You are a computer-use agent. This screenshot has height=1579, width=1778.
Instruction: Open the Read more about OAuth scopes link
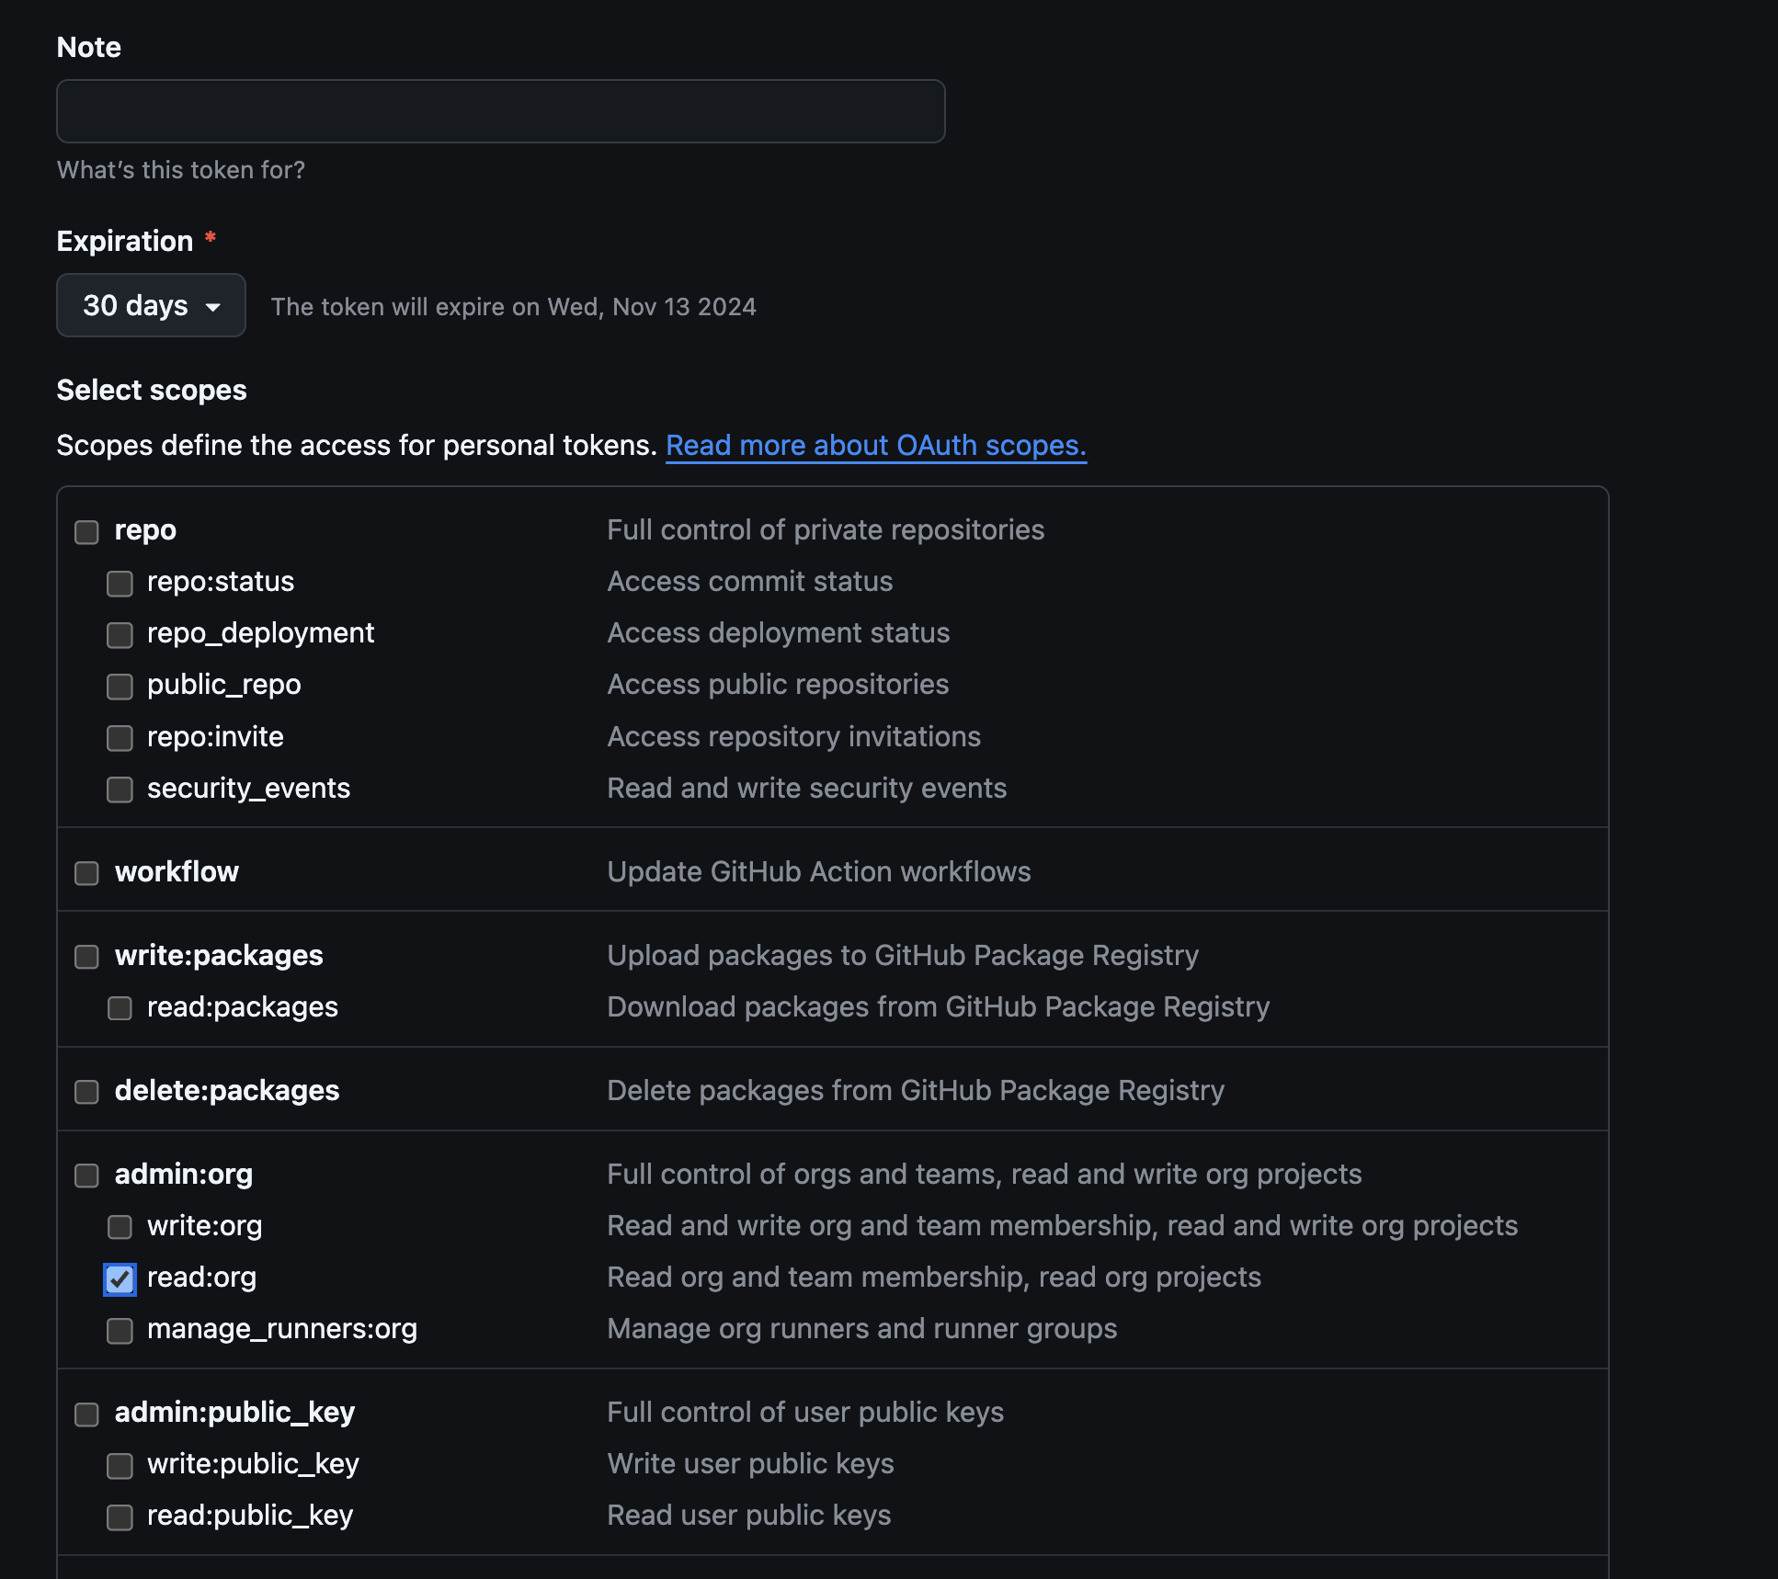875,446
